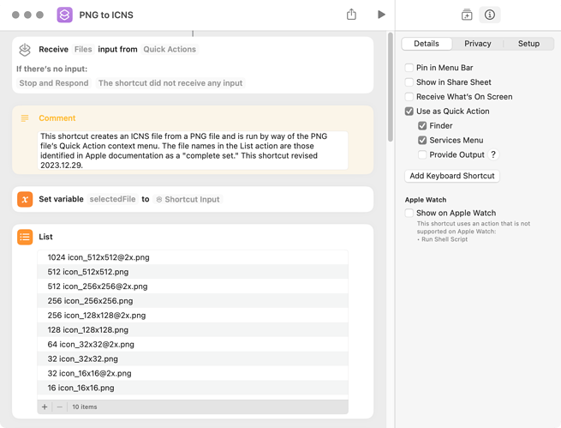Image resolution: width=561 pixels, height=428 pixels.
Task: Toggle Show in Share Sheet checkbox
Action: pyautogui.click(x=409, y=82)
